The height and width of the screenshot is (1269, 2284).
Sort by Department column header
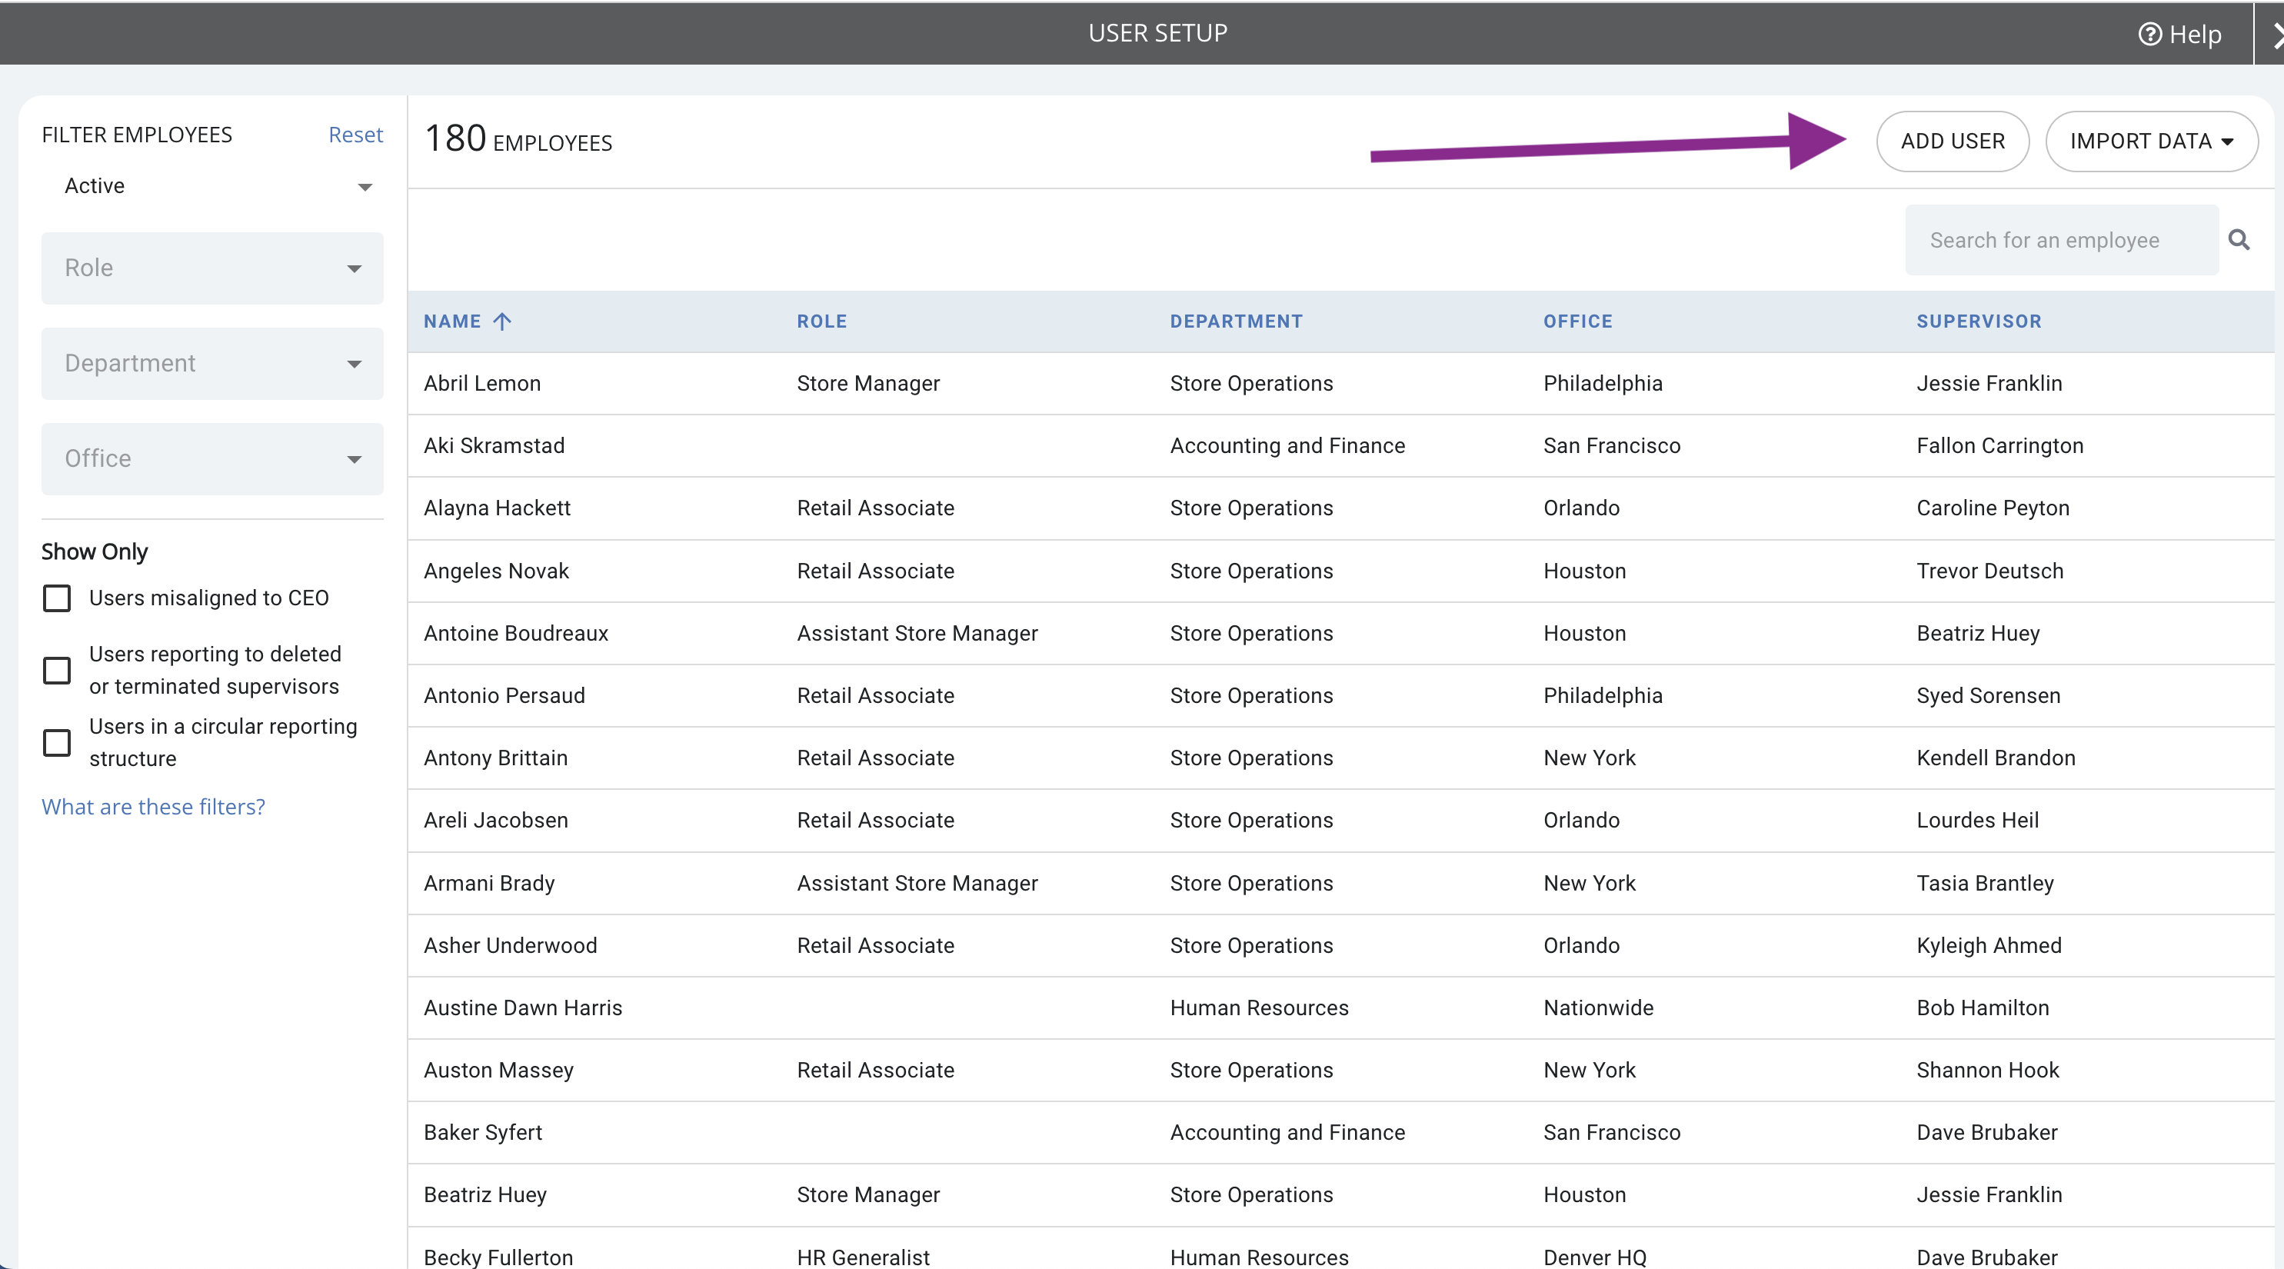[1236, 322]
